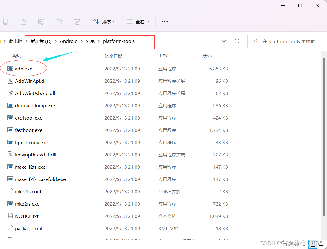Expand chevron after 新加卷 (F:) breadcrumb
This screenshot has width=327, height=249.
[x=56, y=41]
